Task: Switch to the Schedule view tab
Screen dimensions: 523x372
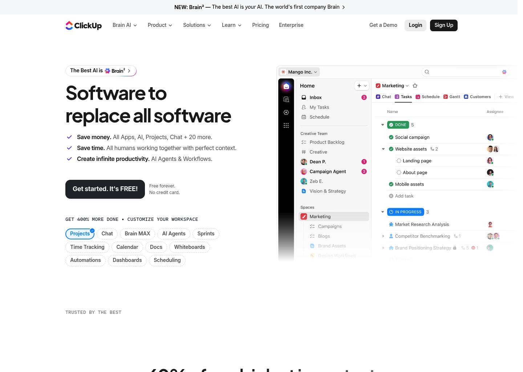Action: [x=427, y=97]
